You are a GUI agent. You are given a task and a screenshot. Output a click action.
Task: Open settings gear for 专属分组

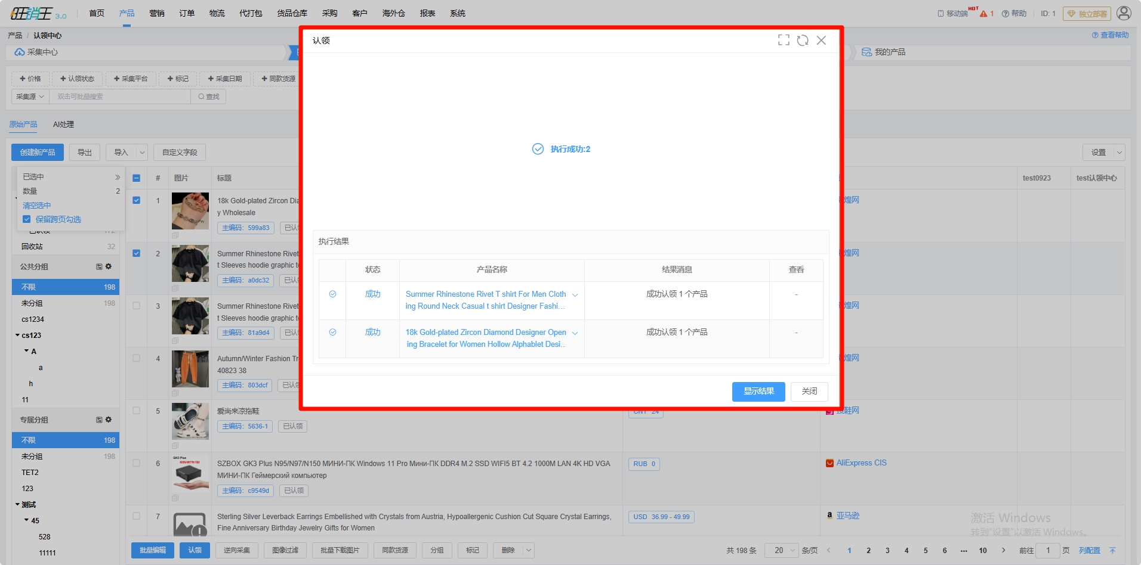tap(108, 420)
